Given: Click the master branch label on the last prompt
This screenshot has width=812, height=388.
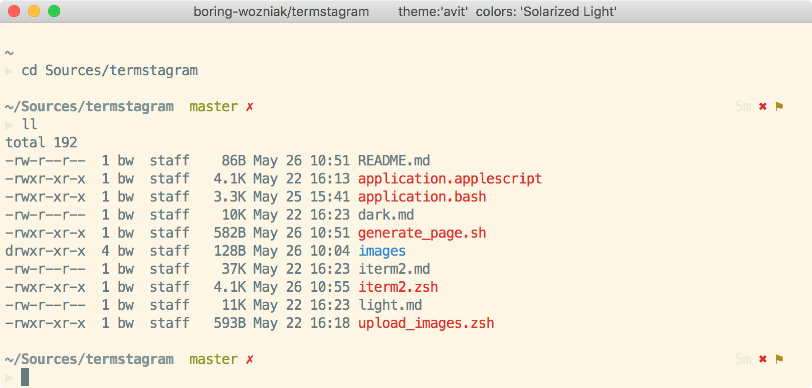Looking at the screenshot, I should 214,359.
